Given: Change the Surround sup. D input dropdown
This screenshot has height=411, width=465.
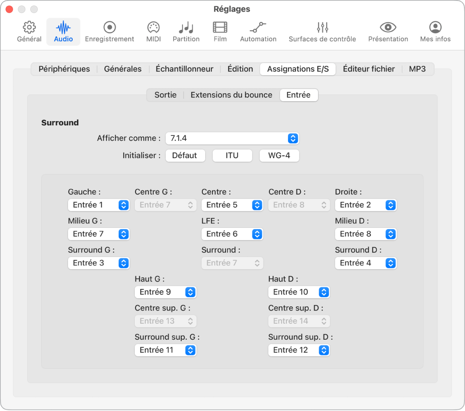Looking at the screenshot, I should (x=299, y=350).
